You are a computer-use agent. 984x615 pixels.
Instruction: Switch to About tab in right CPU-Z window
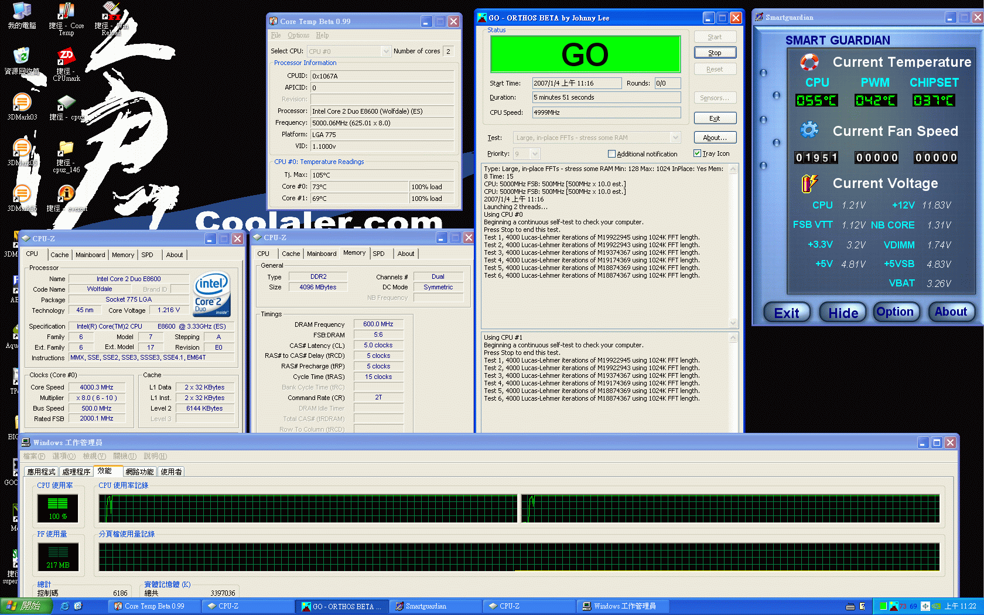pyautogui.click(x=406, y=254)
